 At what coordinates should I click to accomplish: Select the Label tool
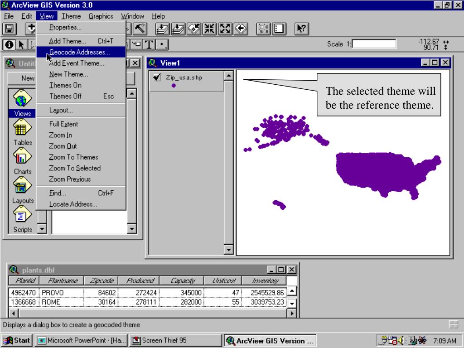click(136, 45)
